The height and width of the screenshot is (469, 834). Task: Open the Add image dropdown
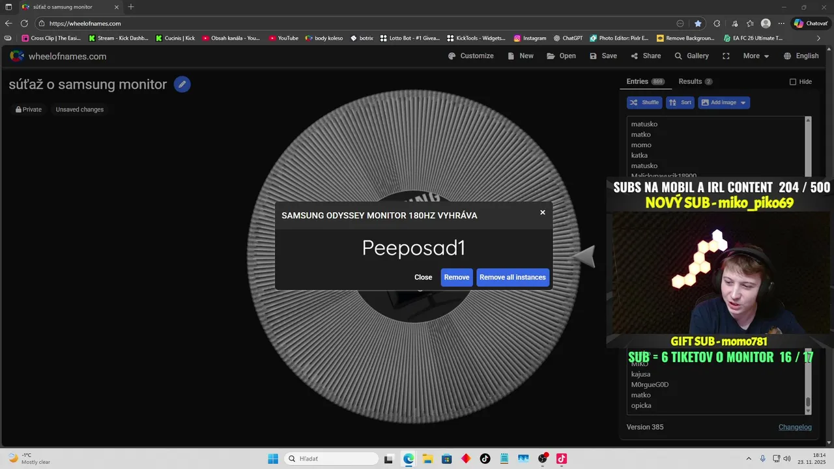pos(724,102)
